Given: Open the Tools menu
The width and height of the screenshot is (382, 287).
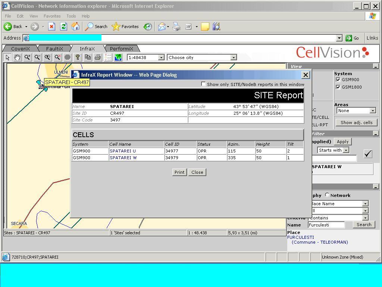Looking at the screenshot, I should (x=71, y=16).
